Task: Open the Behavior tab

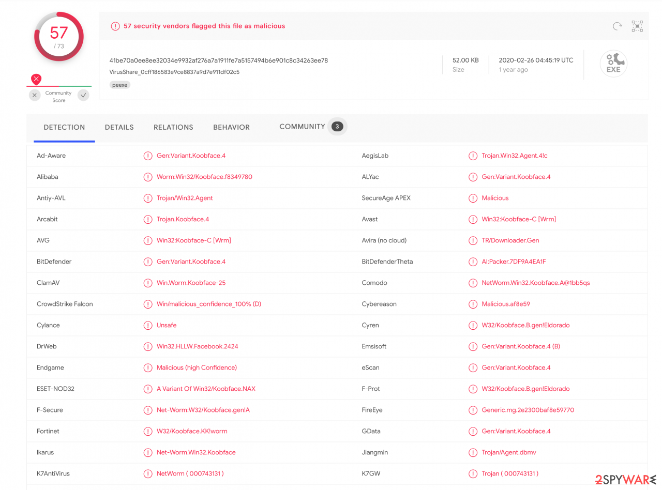Action: click(x=231, y=127)
